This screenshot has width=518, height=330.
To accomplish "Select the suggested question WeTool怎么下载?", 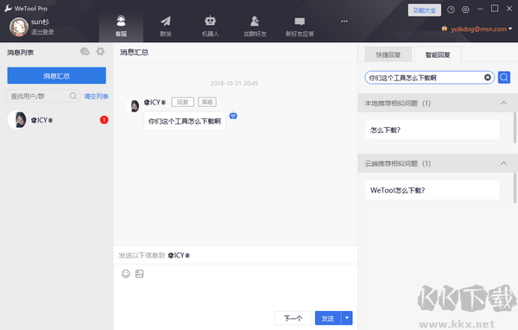I will pyautogui.click(x=433, y=190).
